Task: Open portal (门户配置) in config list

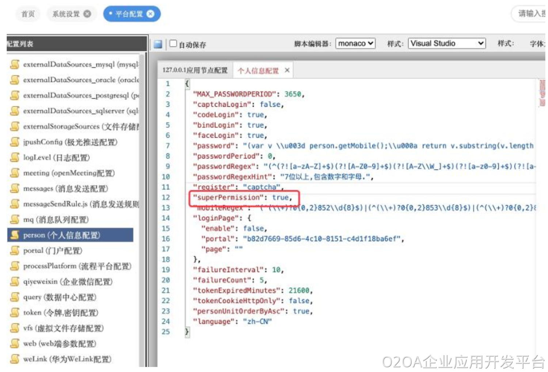Action: coord(53,251)
